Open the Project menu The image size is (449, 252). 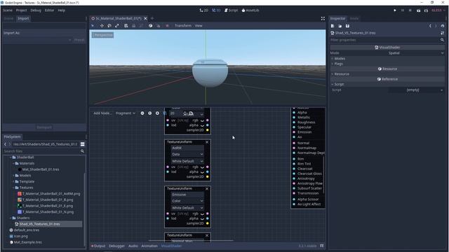(21, 10)
